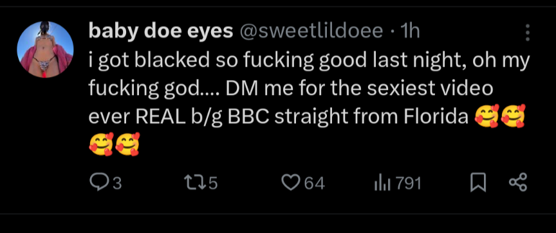Visit the @sweetlildoee handle link
The image size is (556, 233).
(311, 32)
